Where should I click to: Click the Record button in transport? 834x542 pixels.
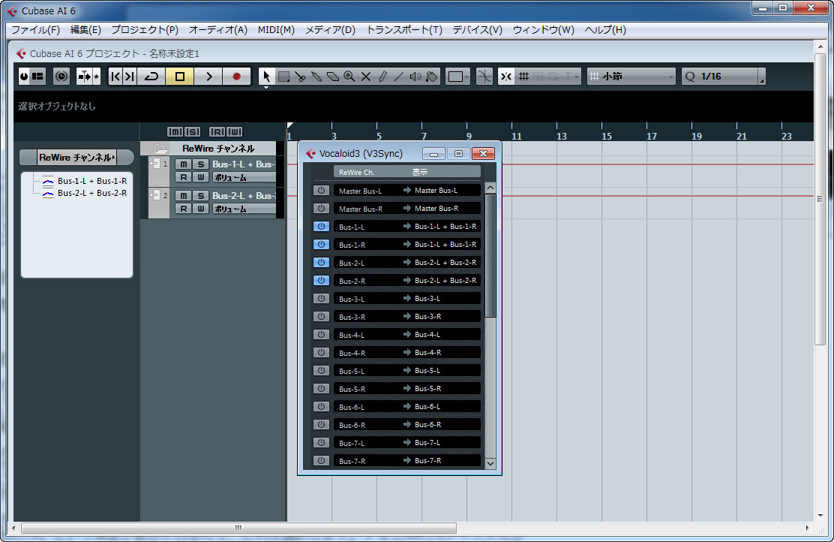237,77
